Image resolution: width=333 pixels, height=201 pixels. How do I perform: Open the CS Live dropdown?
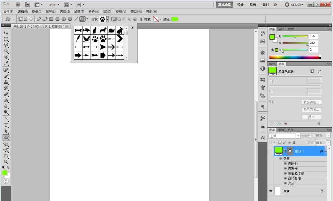pos(297,4)
